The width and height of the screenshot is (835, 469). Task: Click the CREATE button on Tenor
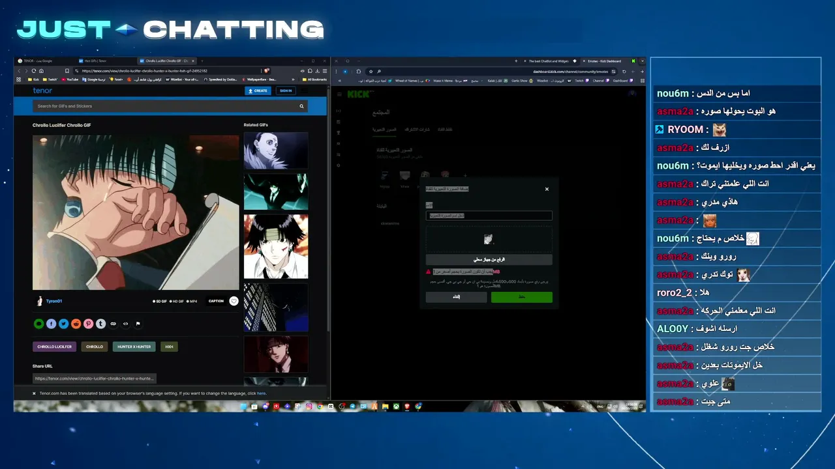point(258,91)
